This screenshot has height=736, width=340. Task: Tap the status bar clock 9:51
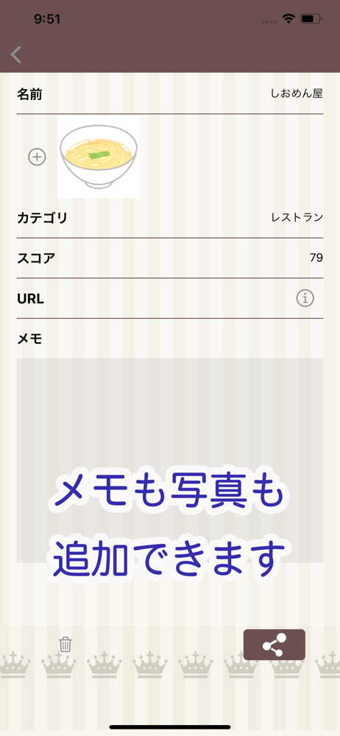tap(47, 19)
